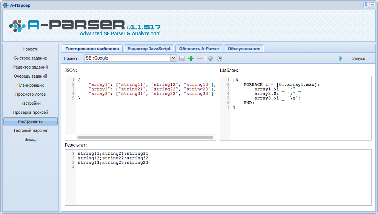Open Просмотр логов in the sidebar
The height and width of the screenshot is (214, 378).
tap(31, 94)
